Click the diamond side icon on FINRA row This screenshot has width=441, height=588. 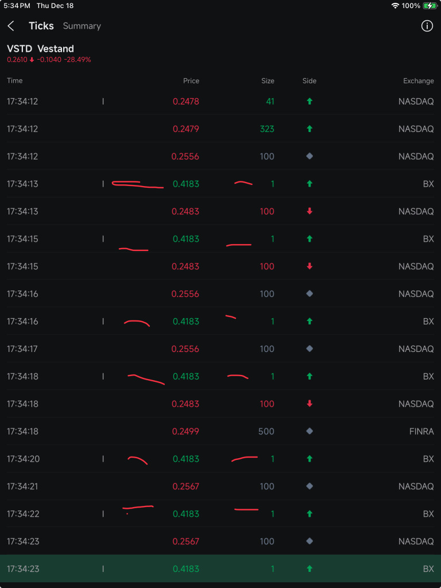pyautogui.click(x=310, y=431)
